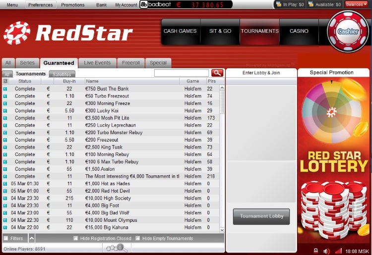This screenshot has height=255, width=372.
Task: Select the Satellites sub-tab
Action: pos(62,74)
